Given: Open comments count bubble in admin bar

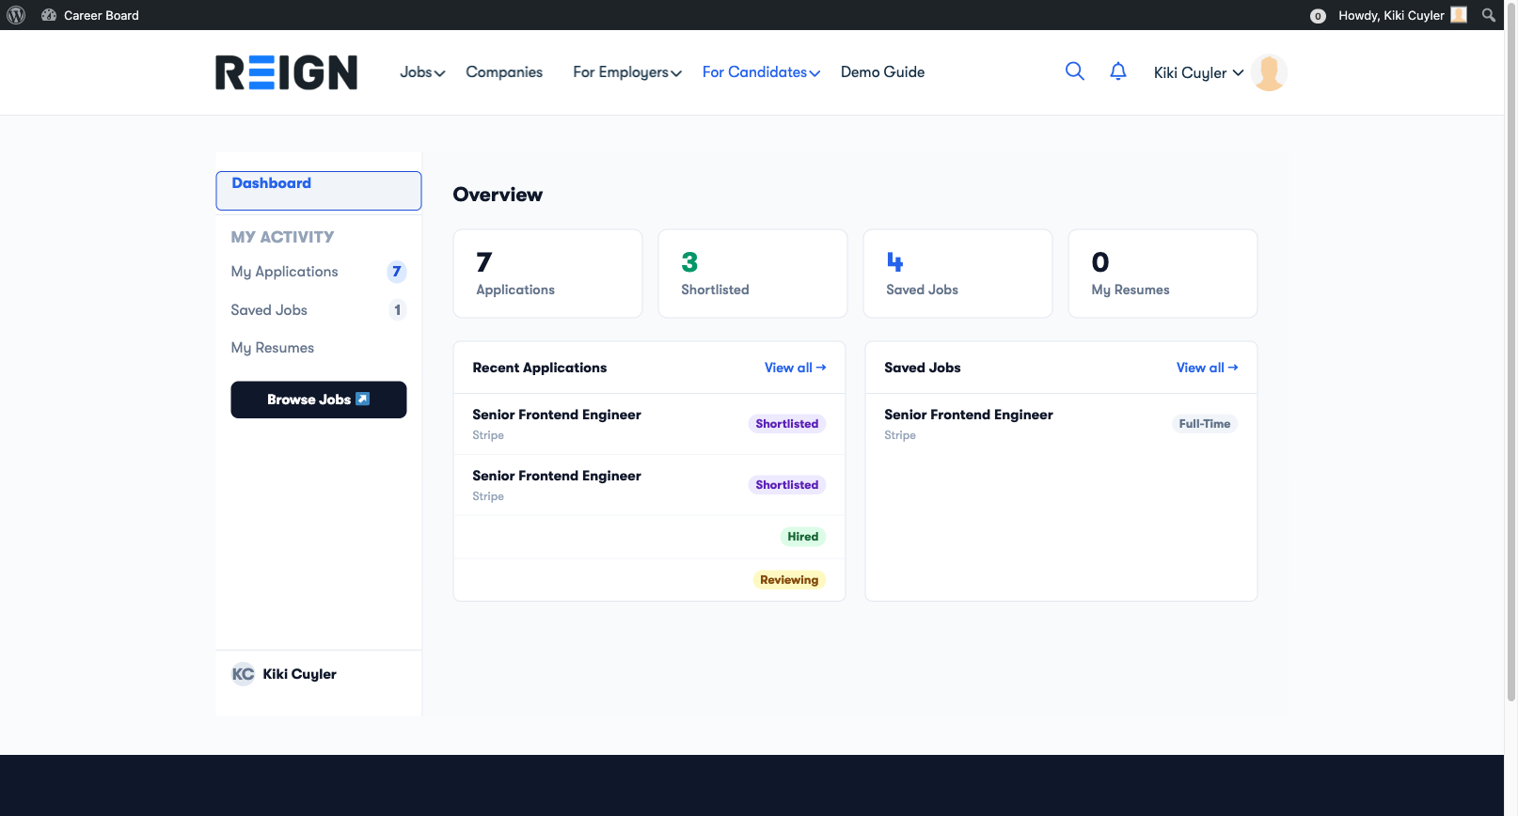Looking at the screenshot, I should [1318, 16].
